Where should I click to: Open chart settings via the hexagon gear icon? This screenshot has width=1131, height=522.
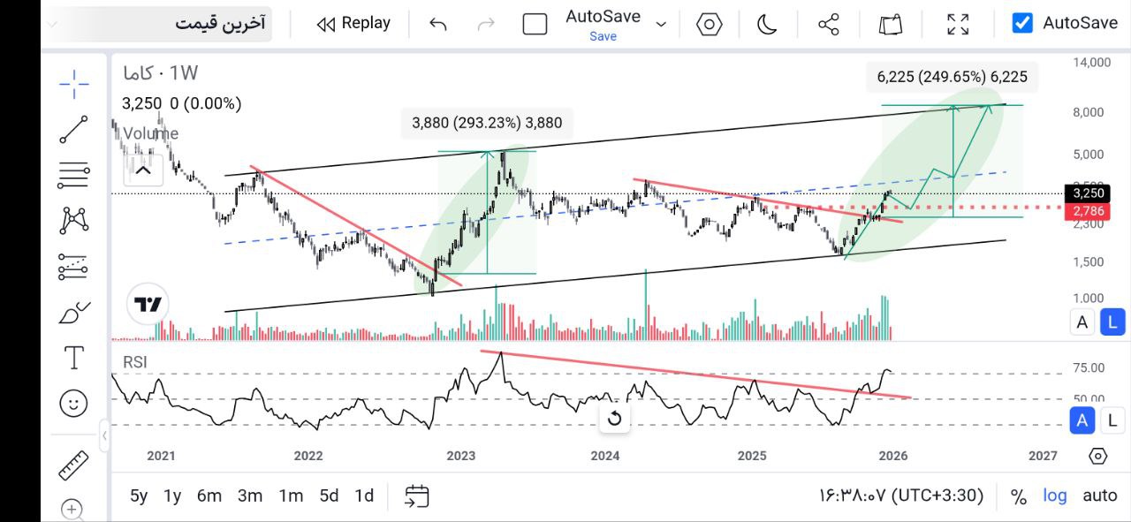point(709,24)
